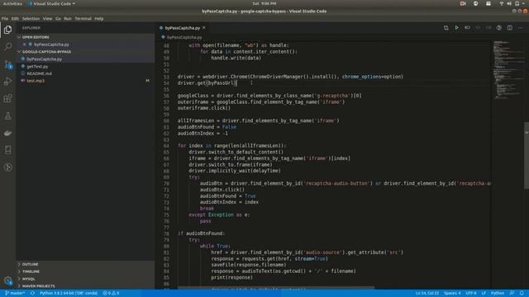
Task: Select the byPassCaptcha.py editor tab
Action: coord(182,28)
